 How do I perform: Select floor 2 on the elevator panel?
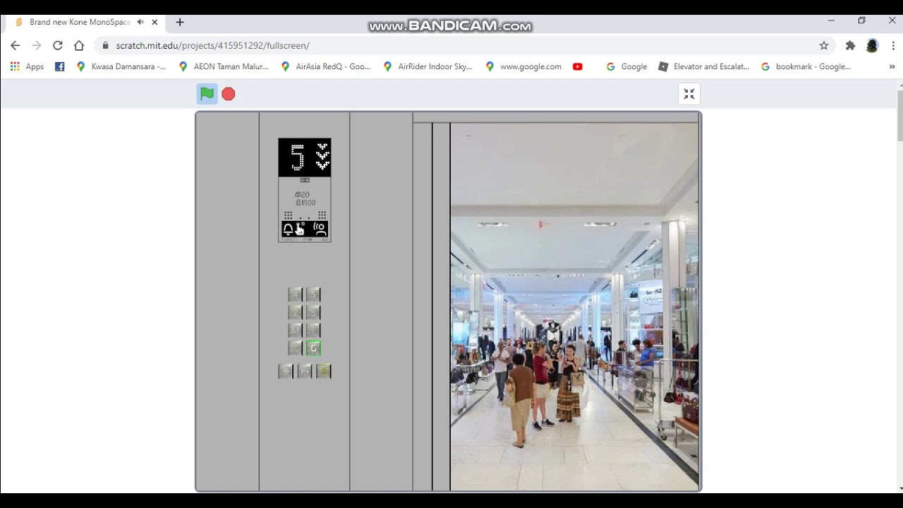pyautogui.click(x=296, y=312)
